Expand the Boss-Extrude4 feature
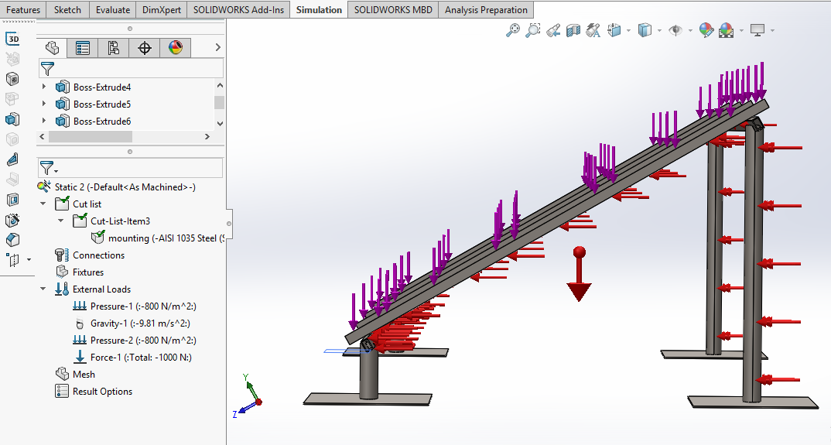831x445 pixels. tap(44, 87)
